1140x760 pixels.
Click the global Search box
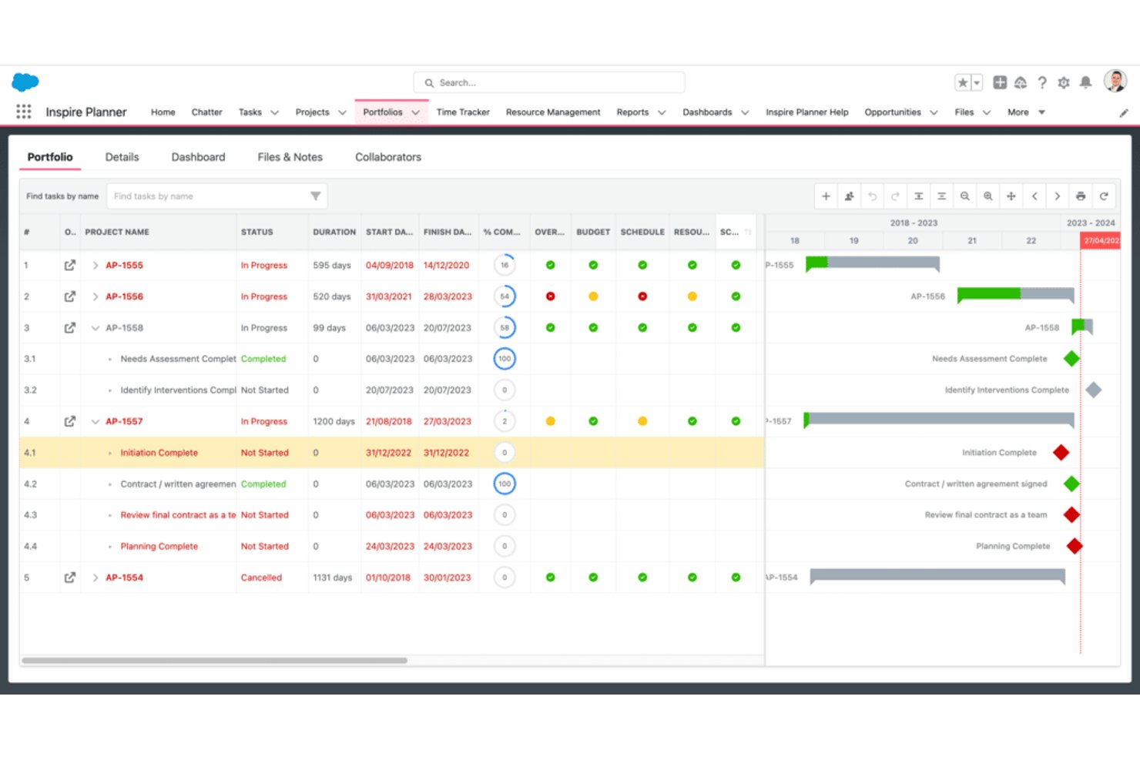(549, 82)
